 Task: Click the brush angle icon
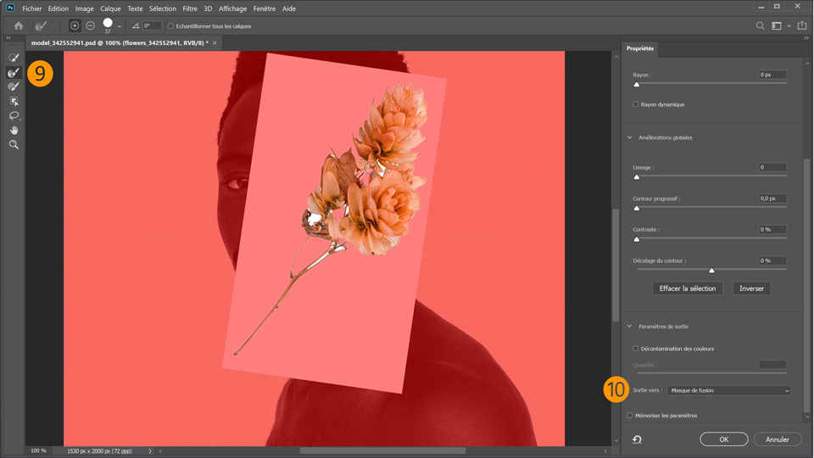(136, 25)
